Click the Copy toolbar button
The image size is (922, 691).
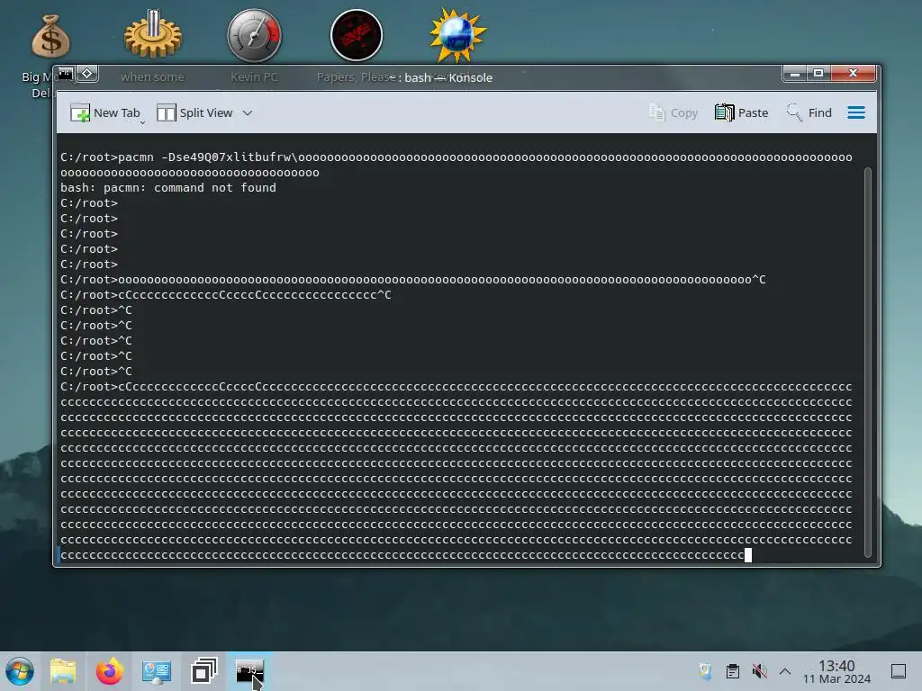click(673, 112)
